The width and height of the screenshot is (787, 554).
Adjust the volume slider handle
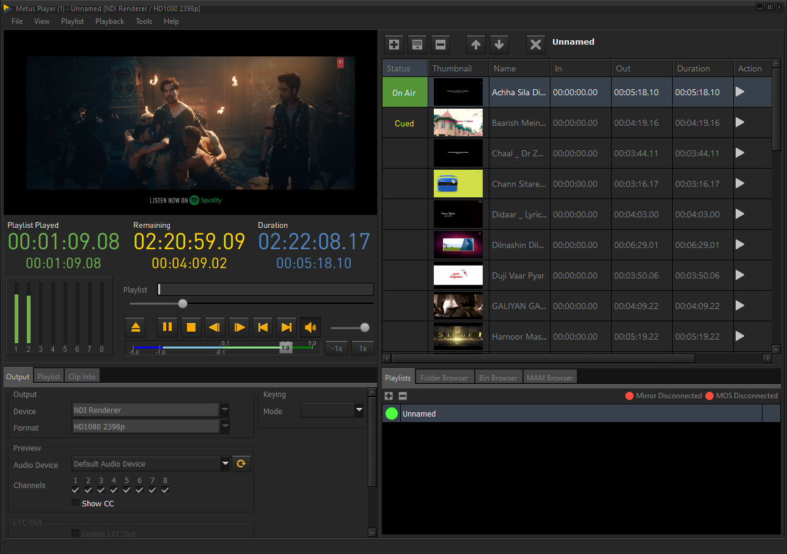point(365,327)
